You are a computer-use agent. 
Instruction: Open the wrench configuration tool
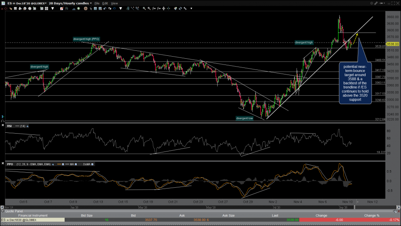click(x=185, y=8)
